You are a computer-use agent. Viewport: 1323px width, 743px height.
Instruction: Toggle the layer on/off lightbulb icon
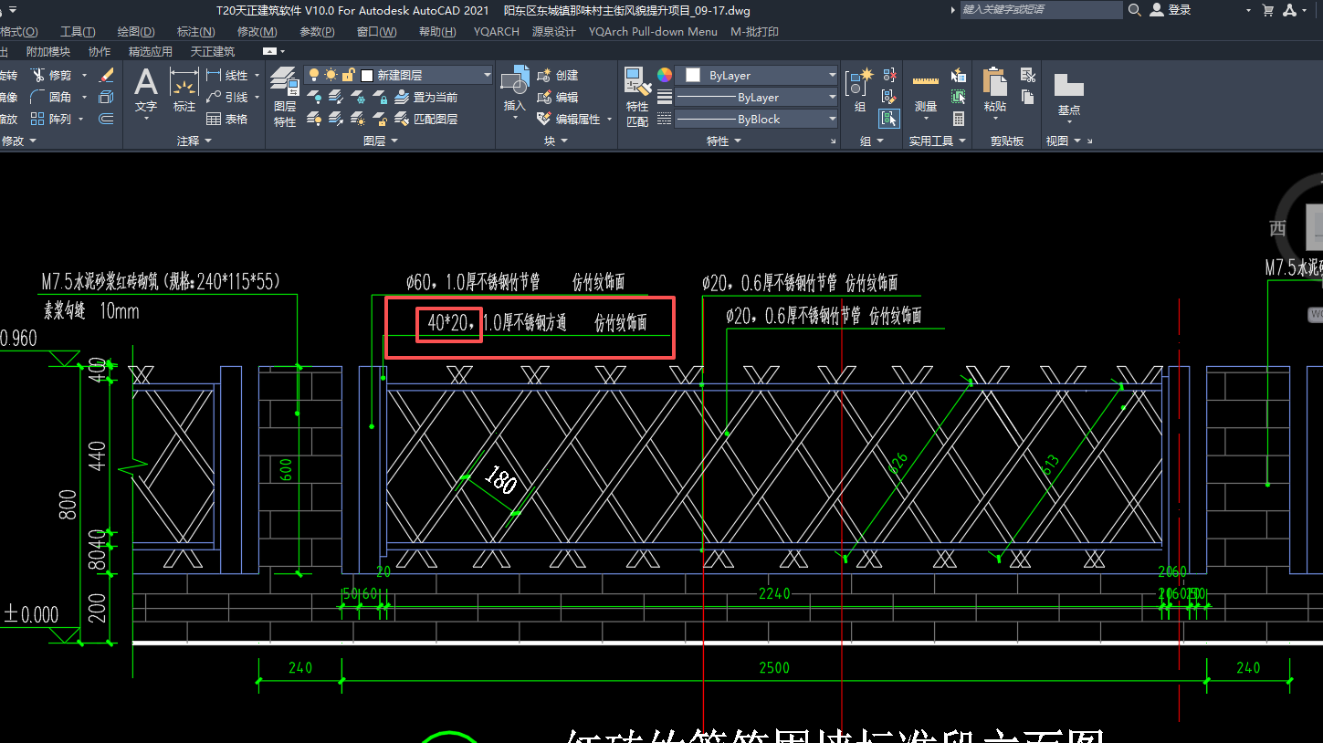[x=314, y=75]
